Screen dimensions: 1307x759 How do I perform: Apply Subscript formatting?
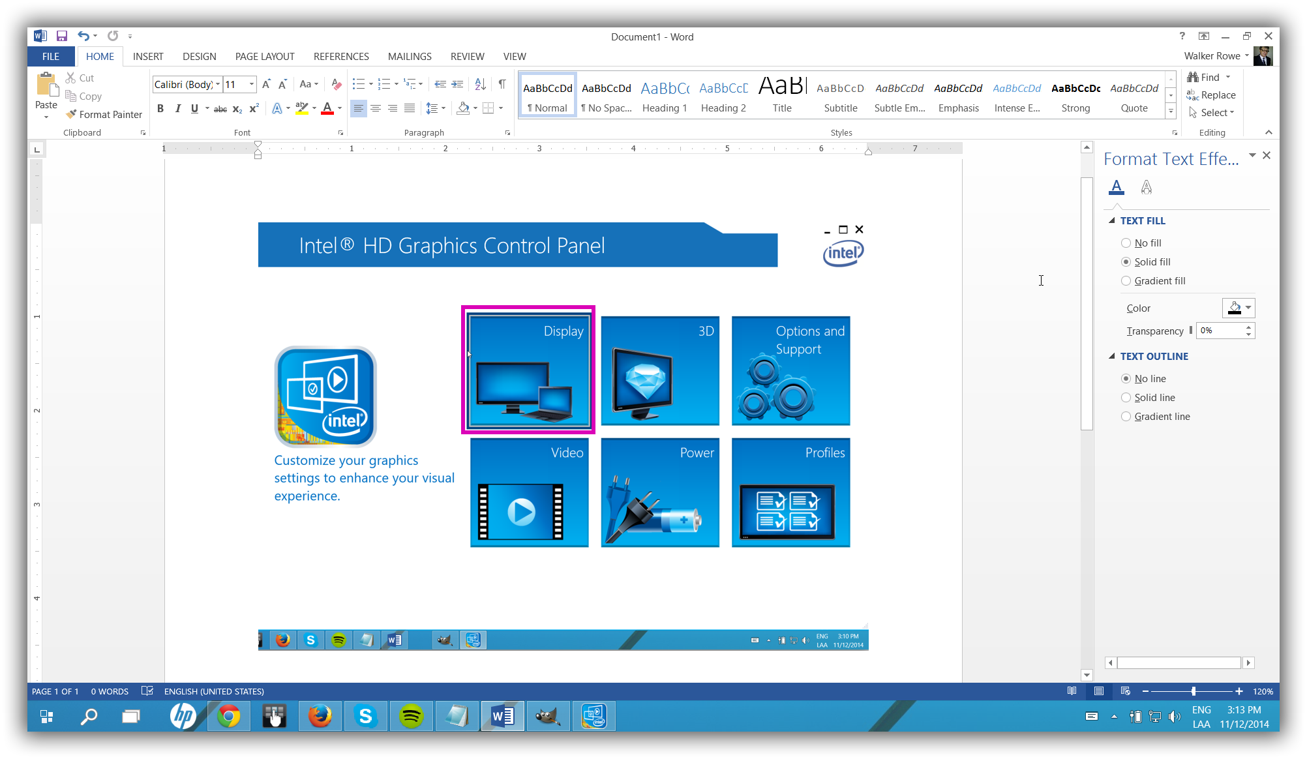[x=237, y=108]
